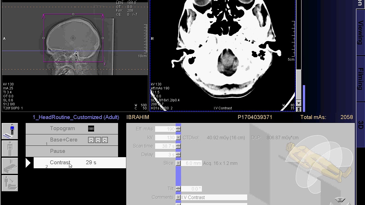The image size is (365, 205).
Task: Click the right handle of scan range box
Action: (103, 38)
